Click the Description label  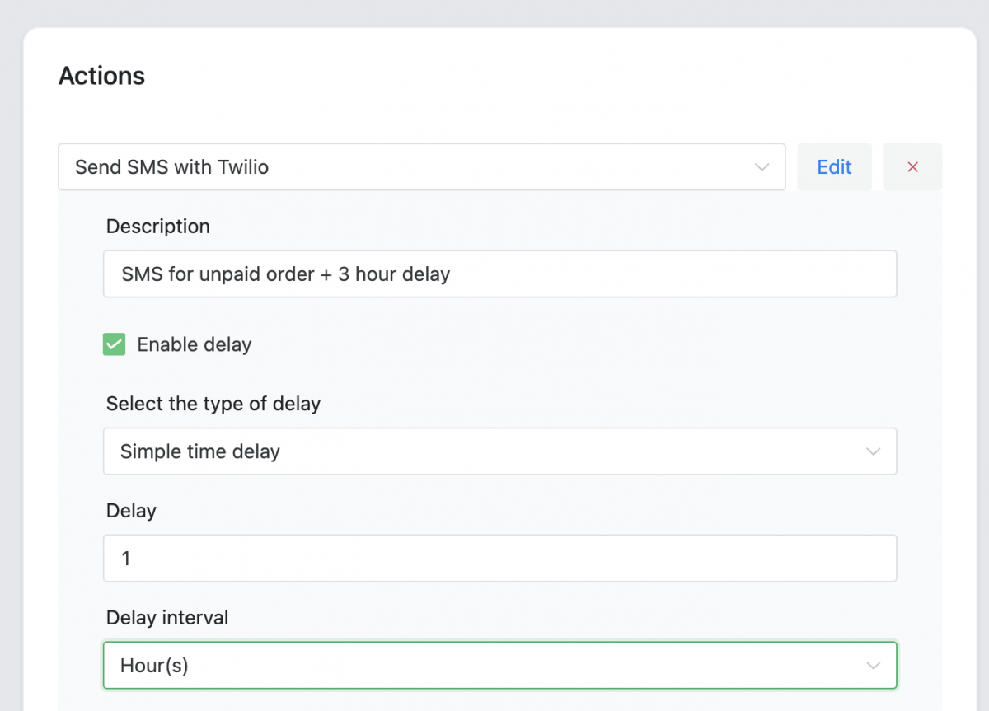click(x=158, y=227)
